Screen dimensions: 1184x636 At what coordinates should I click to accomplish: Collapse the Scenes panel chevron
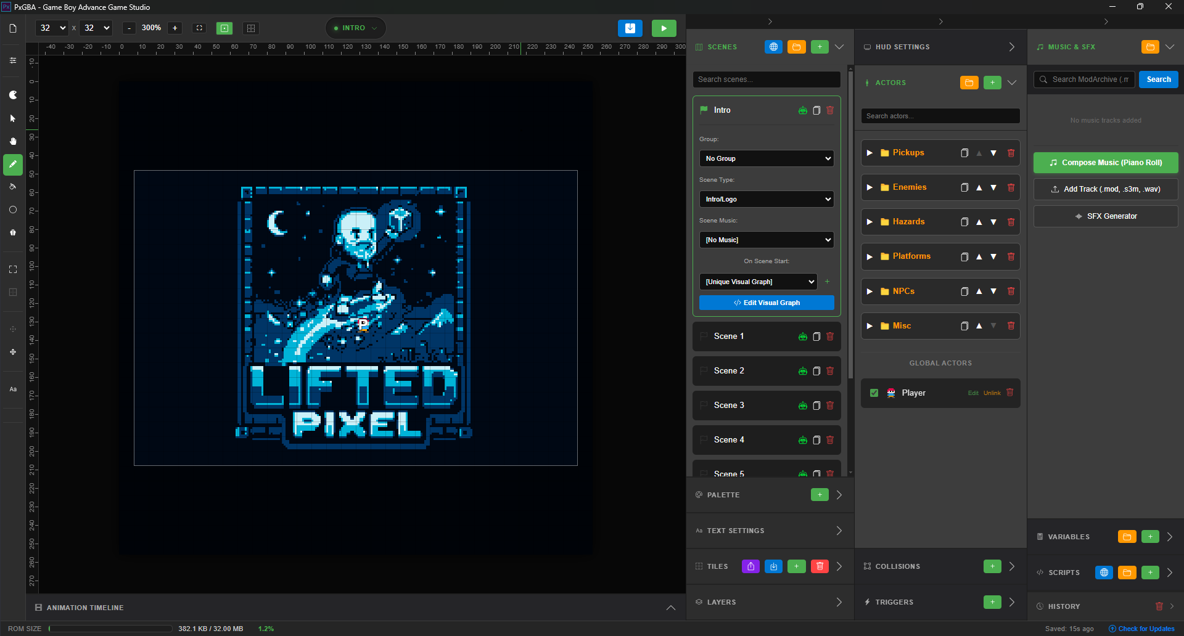(x=839, y=47)
